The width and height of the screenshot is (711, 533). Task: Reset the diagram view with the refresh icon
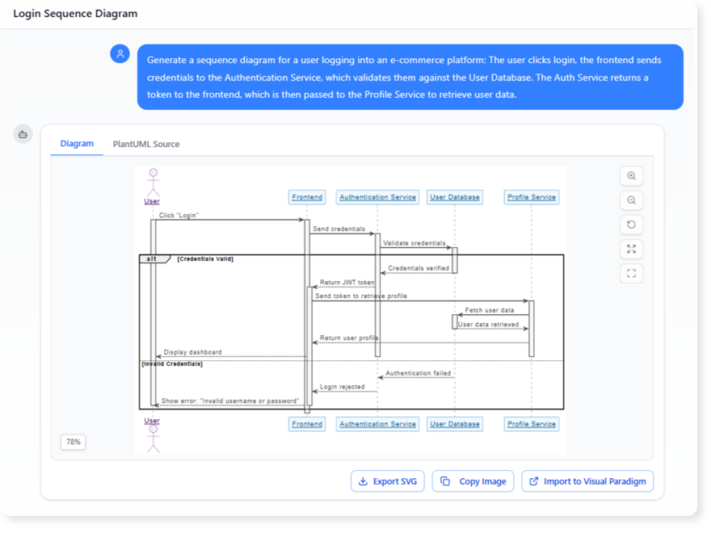(x=631, y=224)
